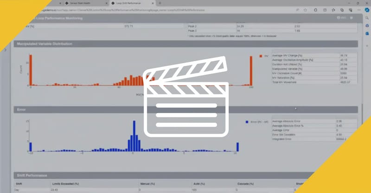Image resolution: width=371 pixels, height=193 pixels.
Task: Select the Average Oscillation Amplitude [%] row
Action: pos(314,60)
